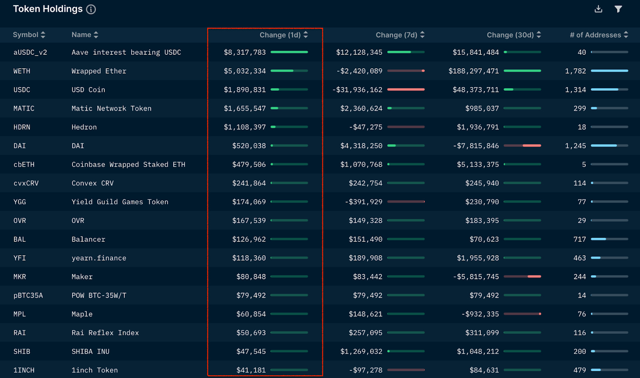Click the Maple name

(x=82, y=314)
